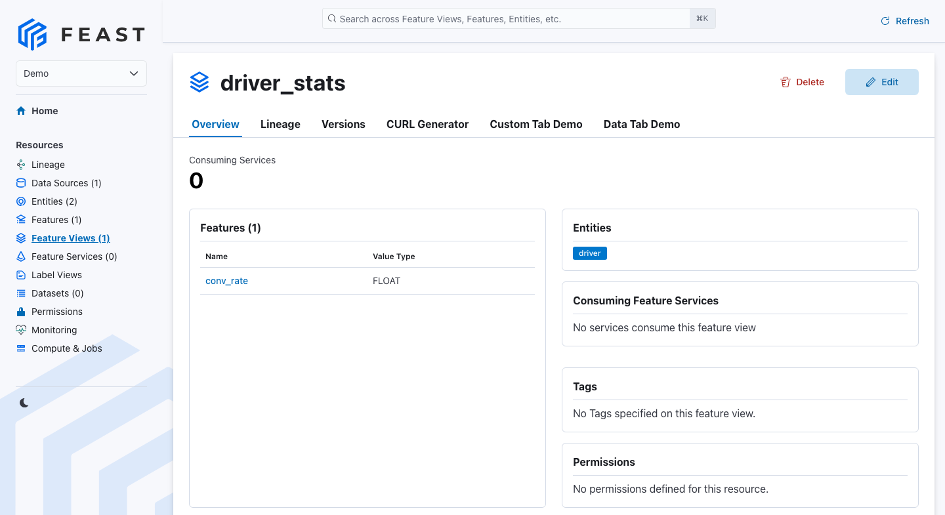945x515 pixels.
Task: Select the Overview tab
Action: click(215, 124)
